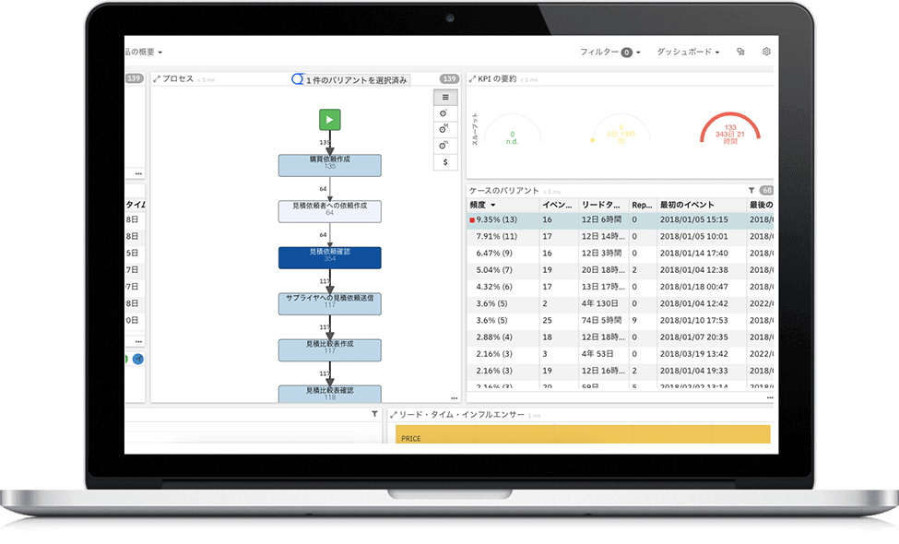Click the red 133 gauge
899x544 pixels.
(x=730, y=128)
